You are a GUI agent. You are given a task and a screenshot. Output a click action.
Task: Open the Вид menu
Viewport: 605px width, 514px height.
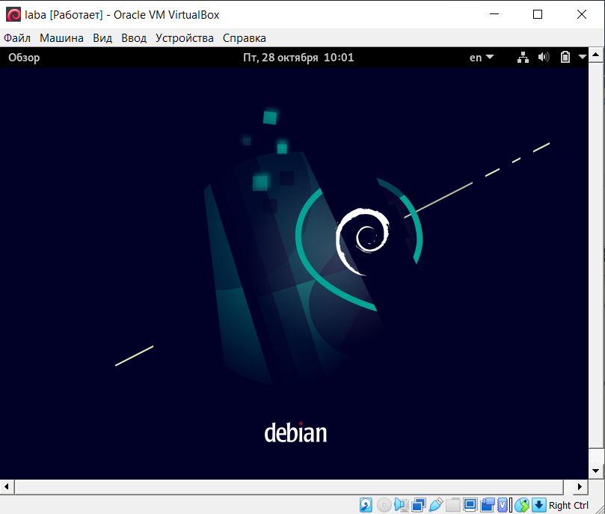coord(102,38)
